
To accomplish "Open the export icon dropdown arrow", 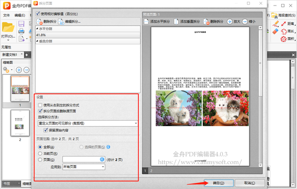I will coord(27,39).
